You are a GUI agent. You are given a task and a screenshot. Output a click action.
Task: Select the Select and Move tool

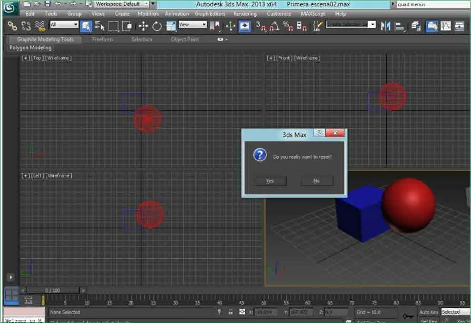coord(143,26)
